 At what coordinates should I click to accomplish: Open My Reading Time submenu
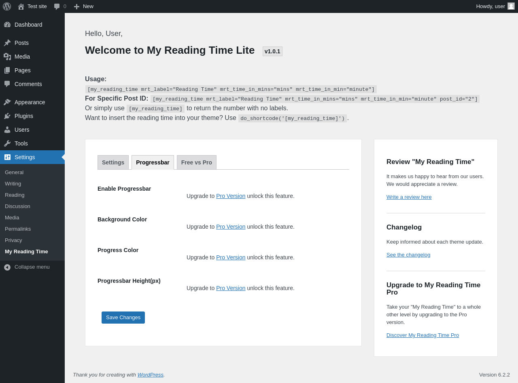tap(26, 251)
